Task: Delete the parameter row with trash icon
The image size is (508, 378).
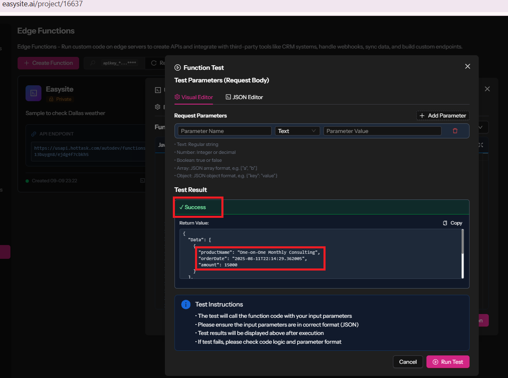Action: coord(455,131)
